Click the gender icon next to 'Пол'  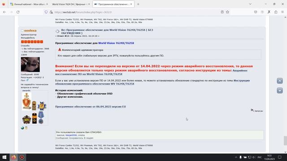point(27,80)
